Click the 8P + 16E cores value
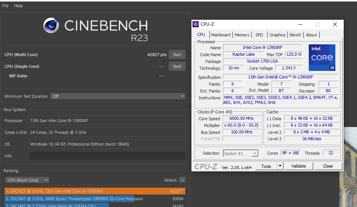 pyautogui.click(x=291, y=153)
